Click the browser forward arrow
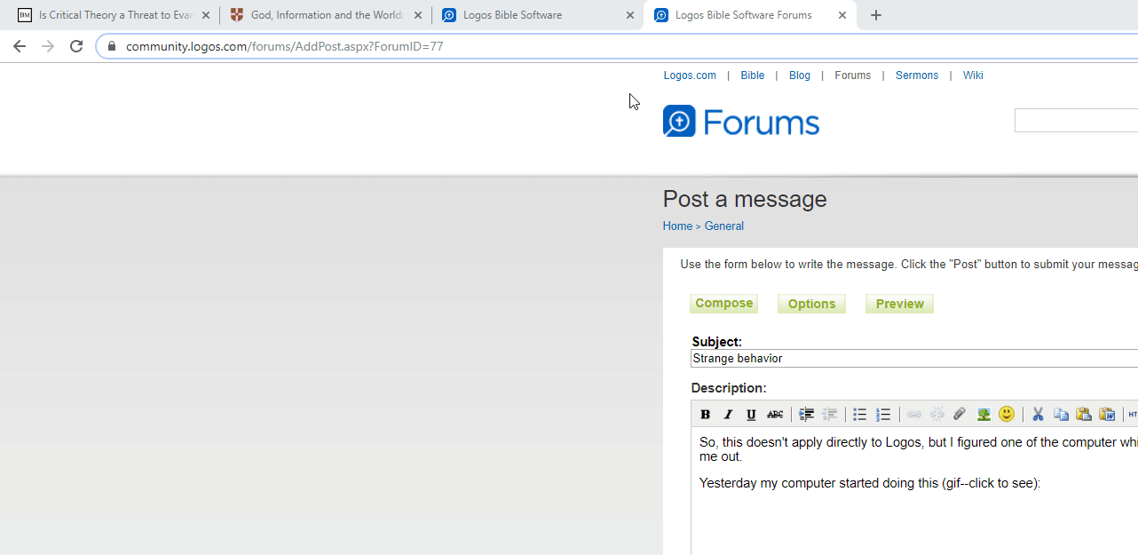This screenshot has width=1138, height=555. point(48,46)
